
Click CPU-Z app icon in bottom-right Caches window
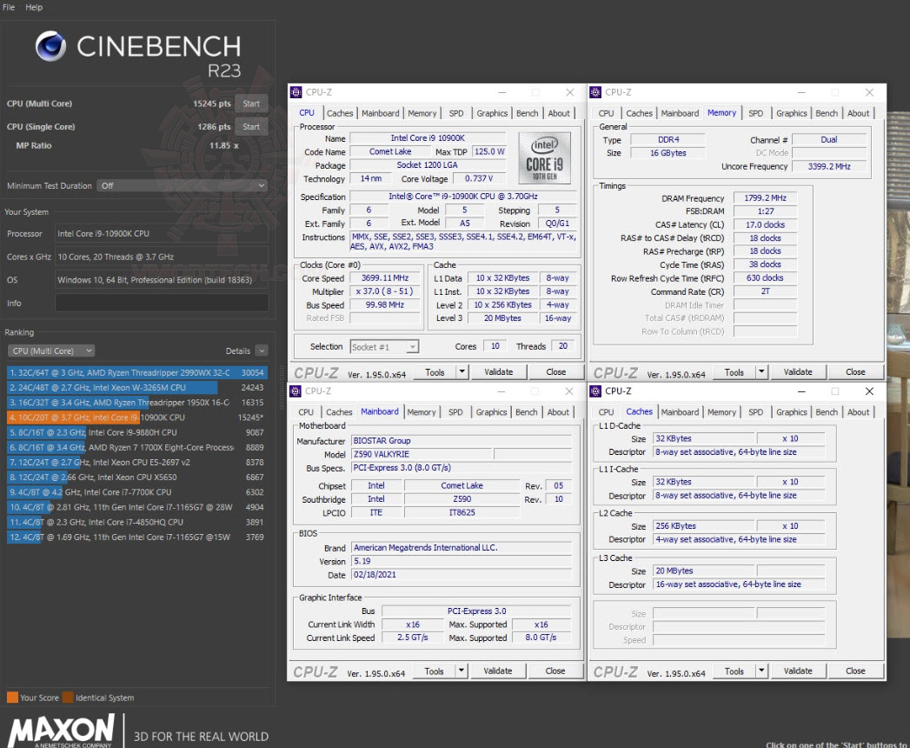[594, 391]
